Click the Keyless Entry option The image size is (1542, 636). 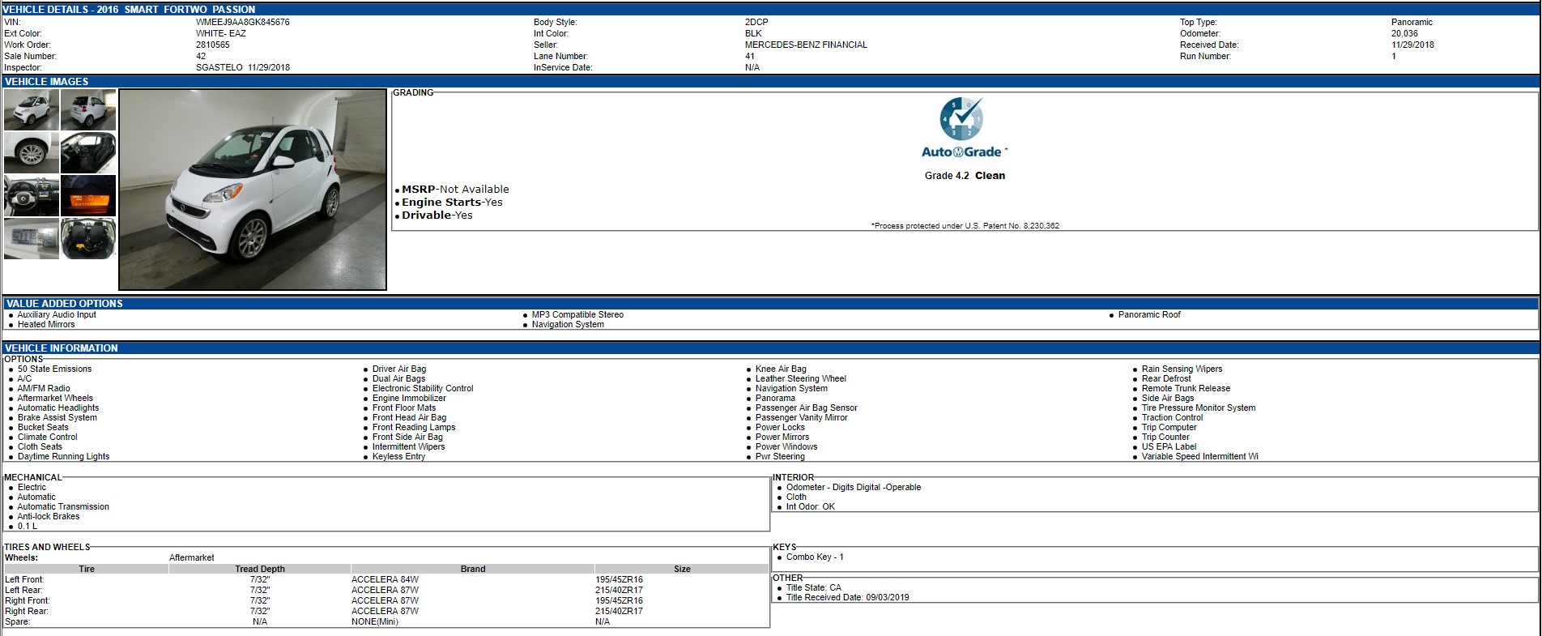(398, 456)
